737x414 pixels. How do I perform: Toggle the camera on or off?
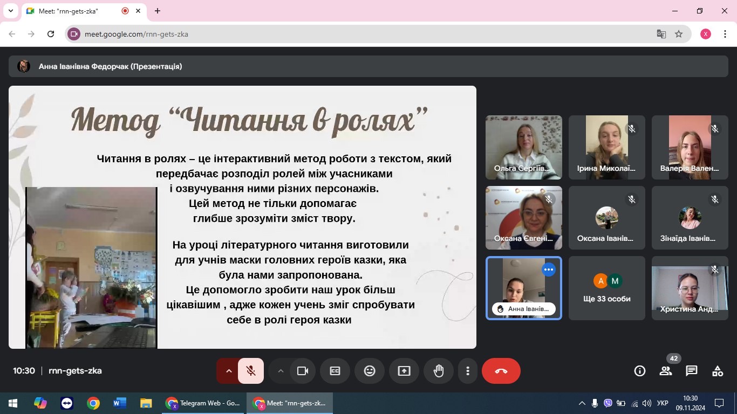[x=303, y=371]
